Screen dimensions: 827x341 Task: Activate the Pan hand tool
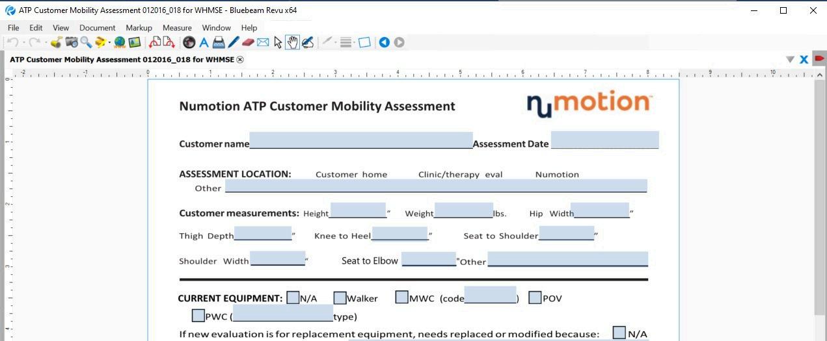(x=293, y=42)
